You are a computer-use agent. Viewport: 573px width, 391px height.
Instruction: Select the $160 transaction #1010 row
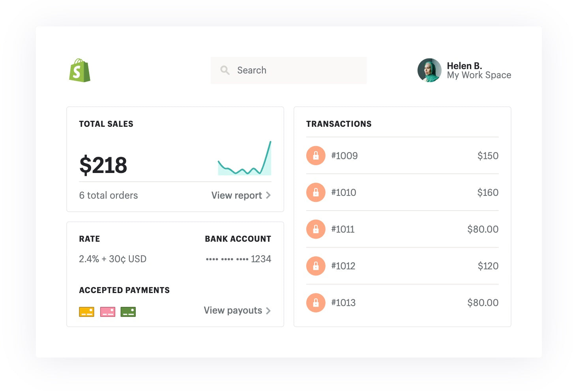pos(403,192)
